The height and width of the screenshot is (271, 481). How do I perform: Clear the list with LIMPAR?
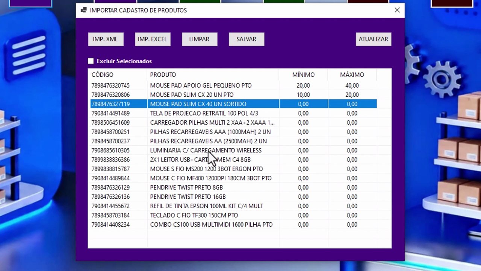(200, 39)
